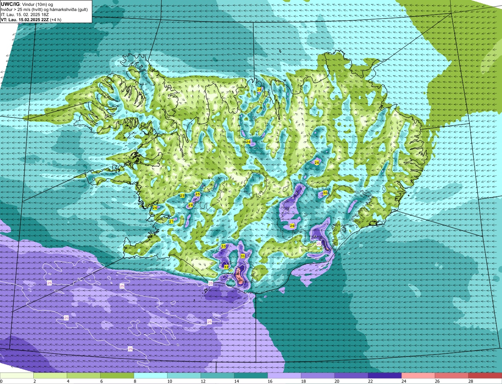
Task: Click the legend tick label '24'
Action: [x=403, y=381]
